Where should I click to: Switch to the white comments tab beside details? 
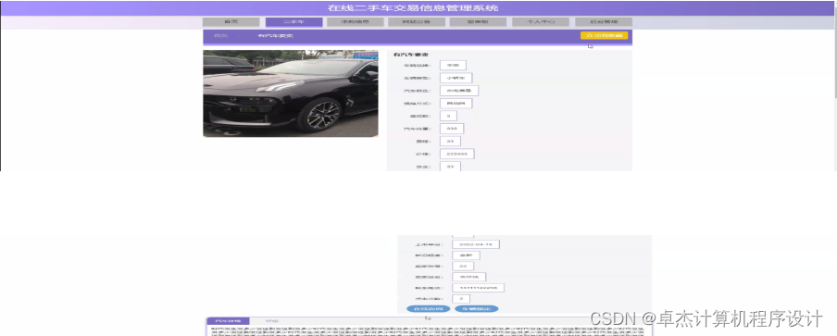[271, 321]
